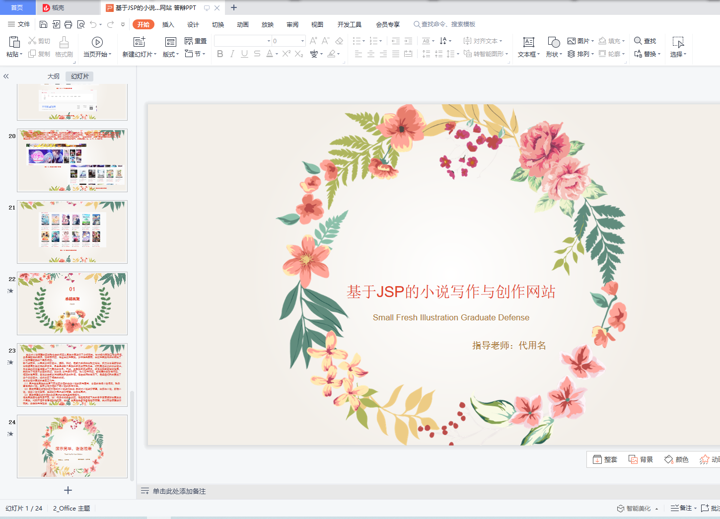Click the paste clipboard icon
720x519 pixels.
click(x=14, y=42)
